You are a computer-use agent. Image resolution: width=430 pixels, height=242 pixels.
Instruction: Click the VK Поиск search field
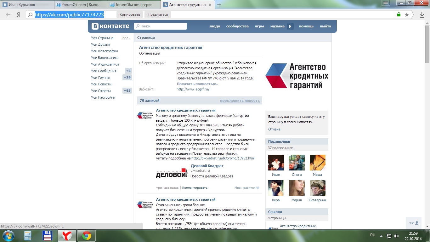point(161,26)
